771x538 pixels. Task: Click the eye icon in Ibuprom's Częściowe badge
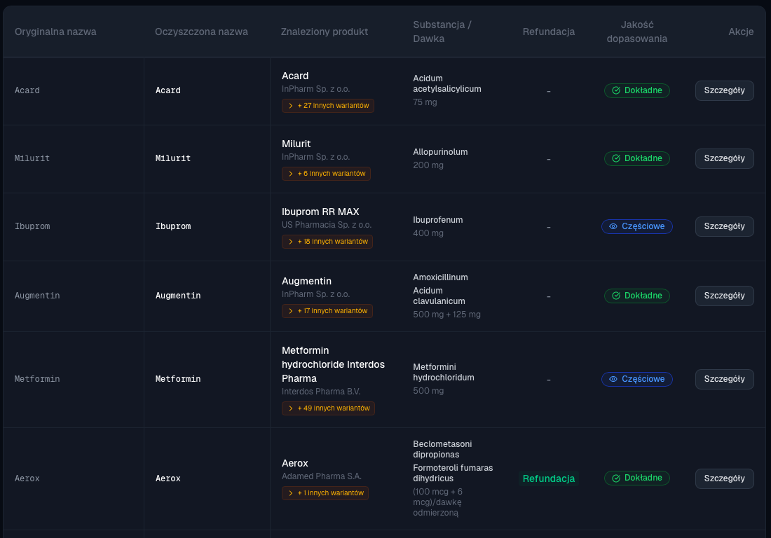point(613,226)
